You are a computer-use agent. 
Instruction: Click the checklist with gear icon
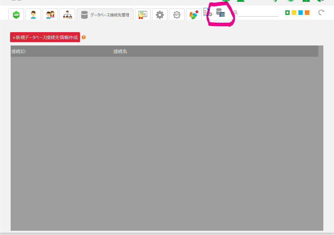(x=207, y=13)
